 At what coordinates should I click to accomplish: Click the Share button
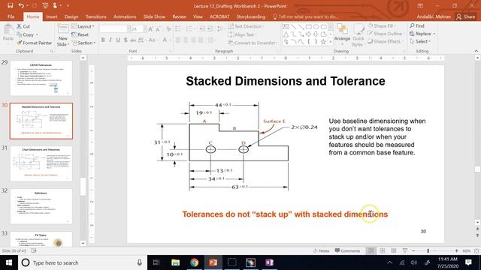(x=466, y=16)
